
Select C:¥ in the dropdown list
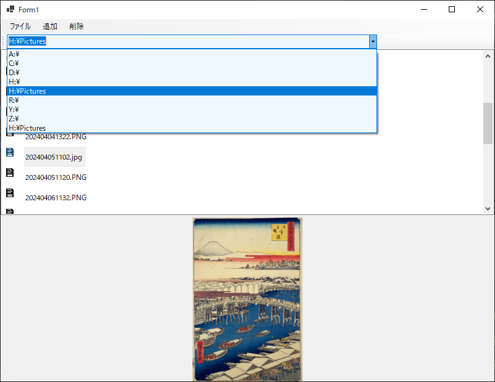[x=192, y=63]
